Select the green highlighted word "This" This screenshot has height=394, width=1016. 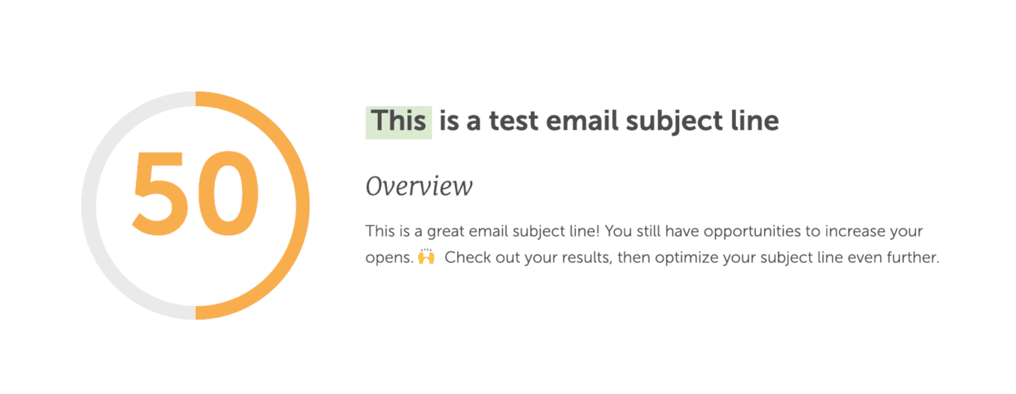(x=399, y=121)
